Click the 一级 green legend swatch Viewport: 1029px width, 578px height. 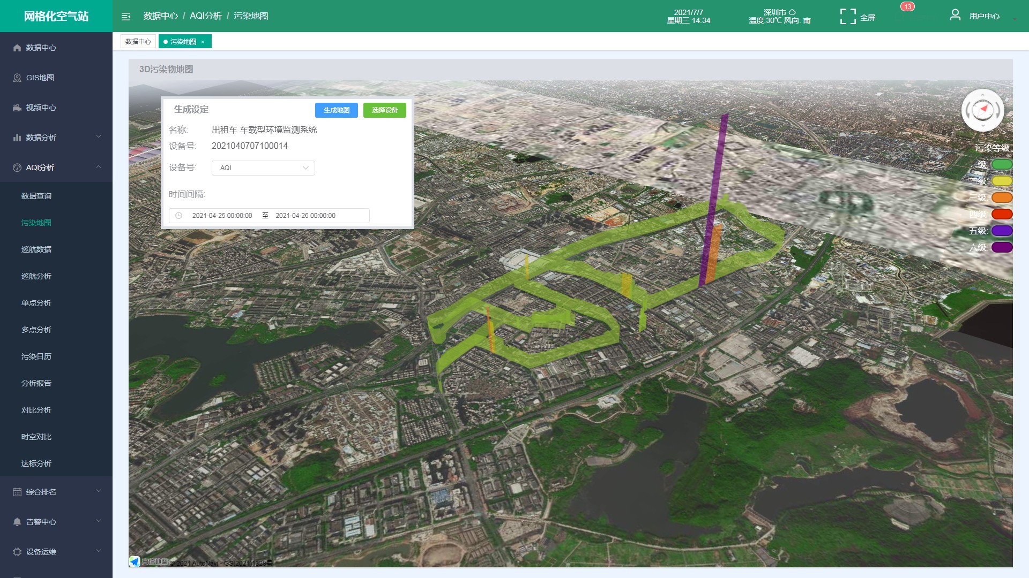coord(1002,164)
